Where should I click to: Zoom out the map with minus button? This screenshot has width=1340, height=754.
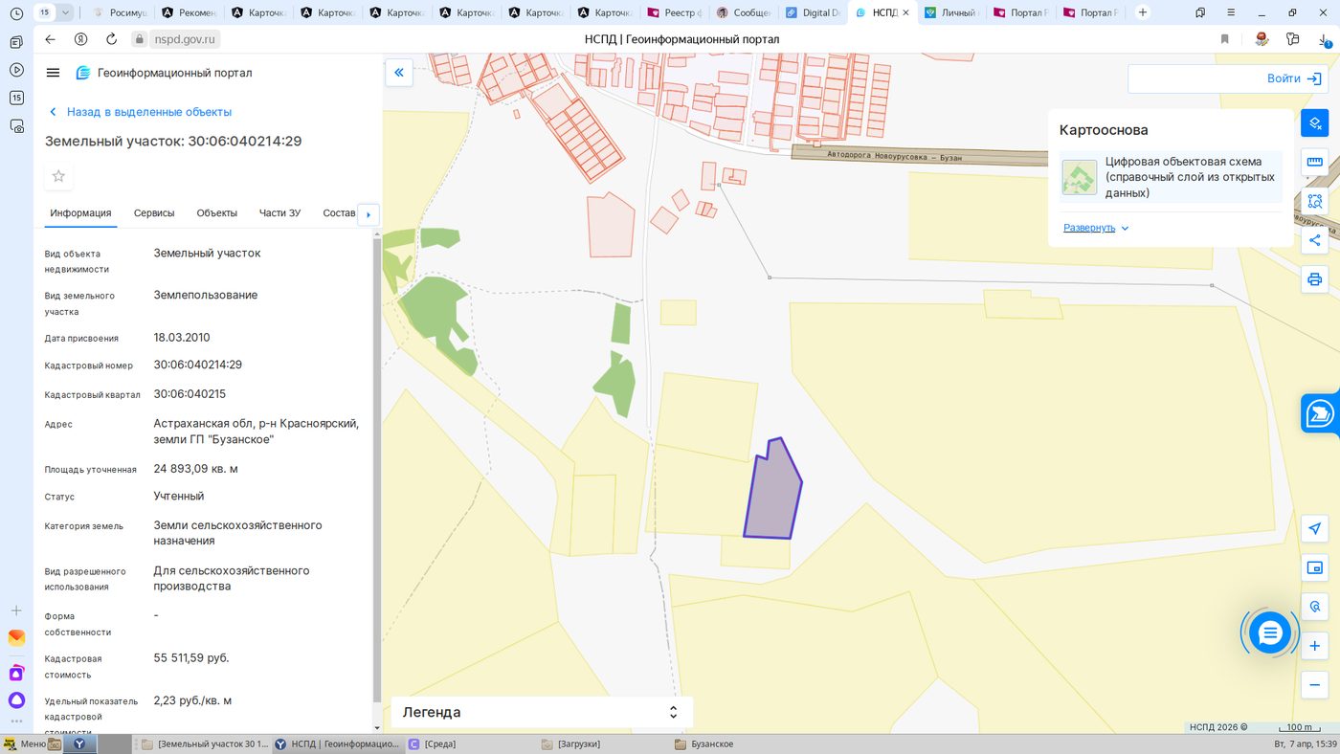pyautogui.click(x=1315, y=684)
